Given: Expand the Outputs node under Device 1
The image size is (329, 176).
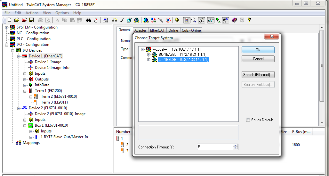Looking at the screenshot, I should tap(25, 79).
